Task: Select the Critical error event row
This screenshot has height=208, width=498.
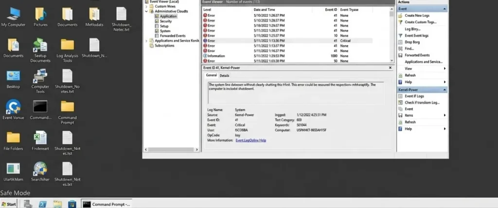Action: [x=287, y=41]
